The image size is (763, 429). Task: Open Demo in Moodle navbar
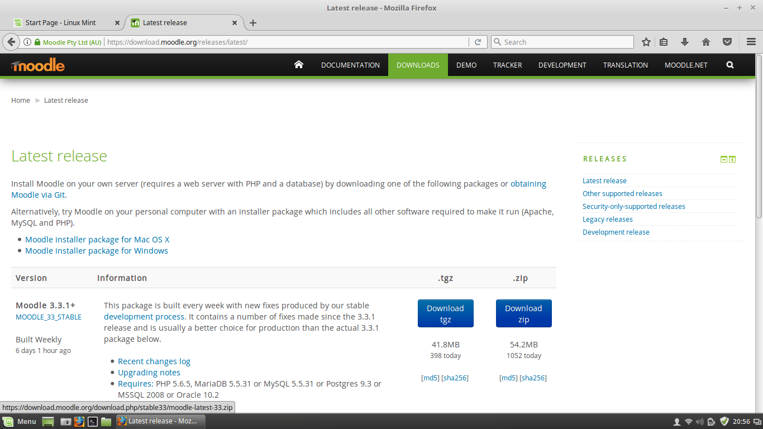466,65
